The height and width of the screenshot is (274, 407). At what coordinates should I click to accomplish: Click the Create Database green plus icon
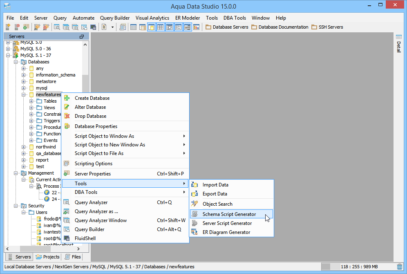coord(67,98)
